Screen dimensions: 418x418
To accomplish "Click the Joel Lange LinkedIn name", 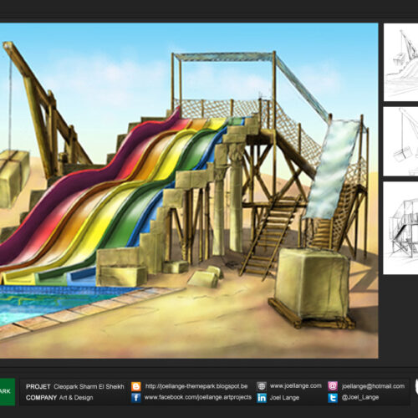I will [x=284, y=398].
